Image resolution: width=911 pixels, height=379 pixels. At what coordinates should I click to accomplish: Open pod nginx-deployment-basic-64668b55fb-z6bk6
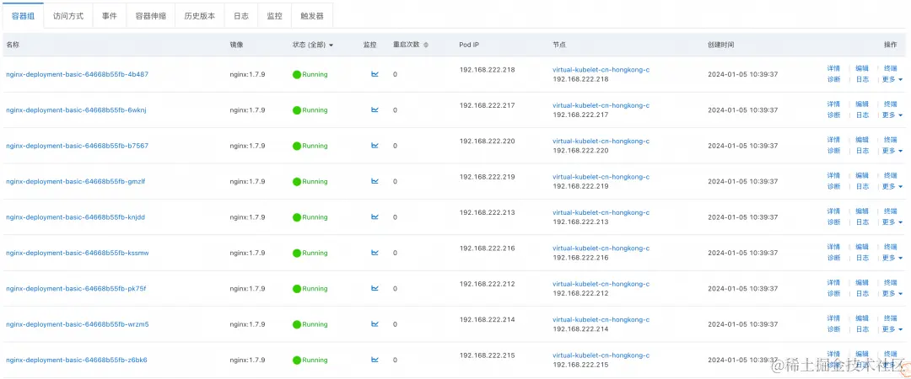click(77, 360)
